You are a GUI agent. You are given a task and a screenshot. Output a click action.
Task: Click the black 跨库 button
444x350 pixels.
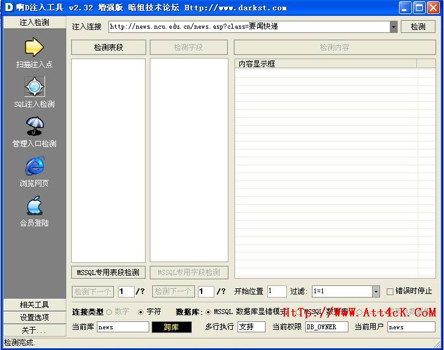coord(172,327)
